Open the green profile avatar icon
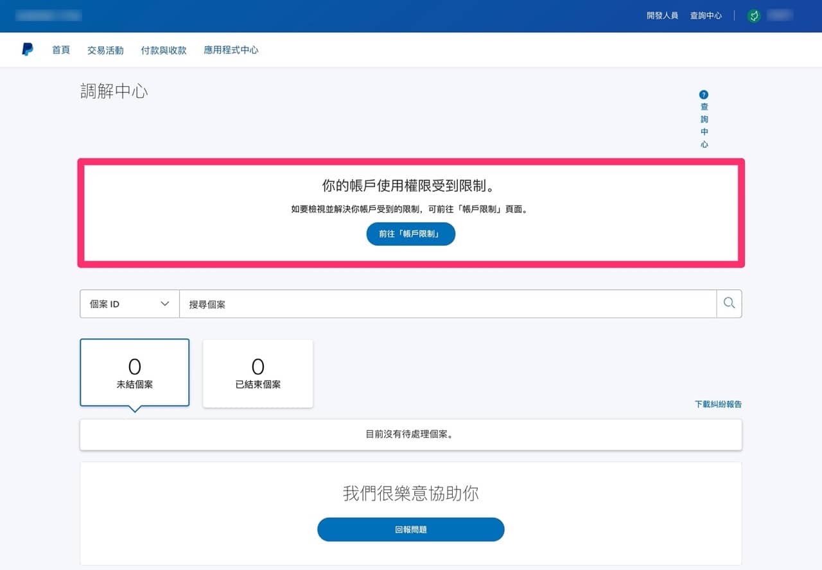The width and height of the screenshot is (822, 570). coord(754,15)
